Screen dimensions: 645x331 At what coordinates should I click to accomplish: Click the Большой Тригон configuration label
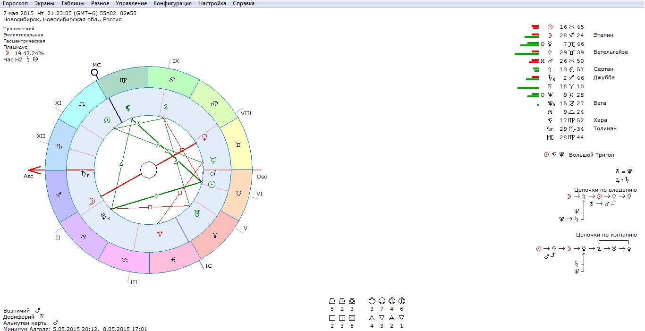pyautogui.click(x=591, y=155)
